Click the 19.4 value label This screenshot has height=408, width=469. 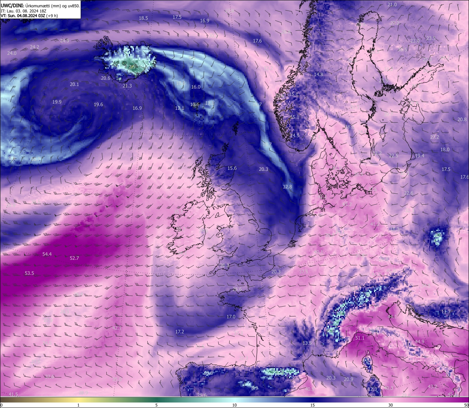[x=420, y=156]
